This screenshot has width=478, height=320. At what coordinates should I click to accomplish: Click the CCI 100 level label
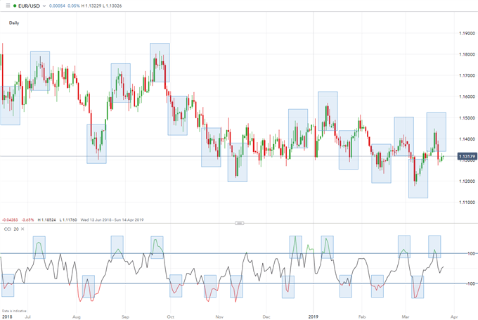pos(472,253)
